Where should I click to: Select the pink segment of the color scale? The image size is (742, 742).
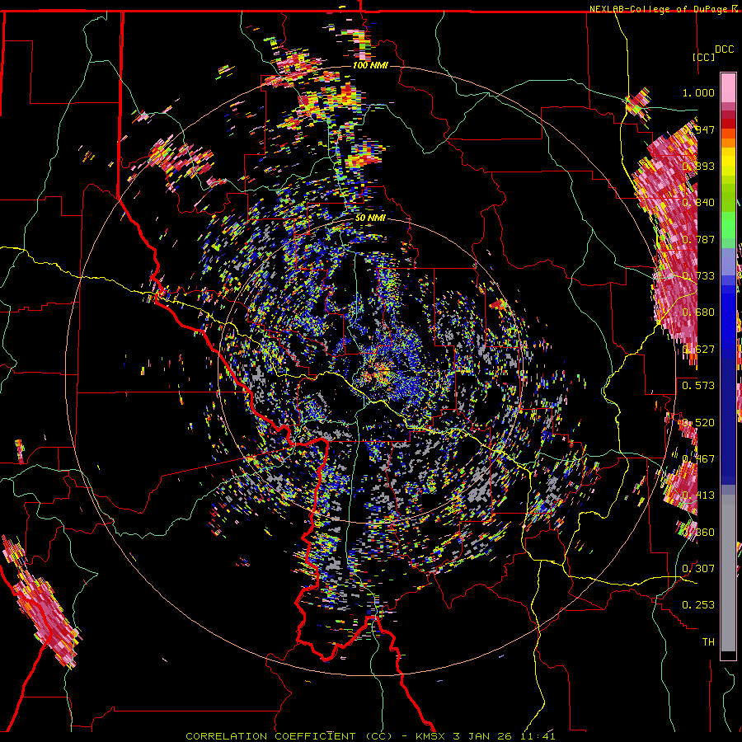tap(728, 87)
